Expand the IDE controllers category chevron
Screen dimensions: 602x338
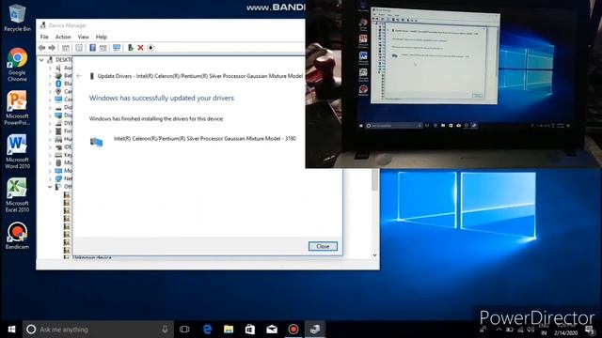(x=50, y=146)
